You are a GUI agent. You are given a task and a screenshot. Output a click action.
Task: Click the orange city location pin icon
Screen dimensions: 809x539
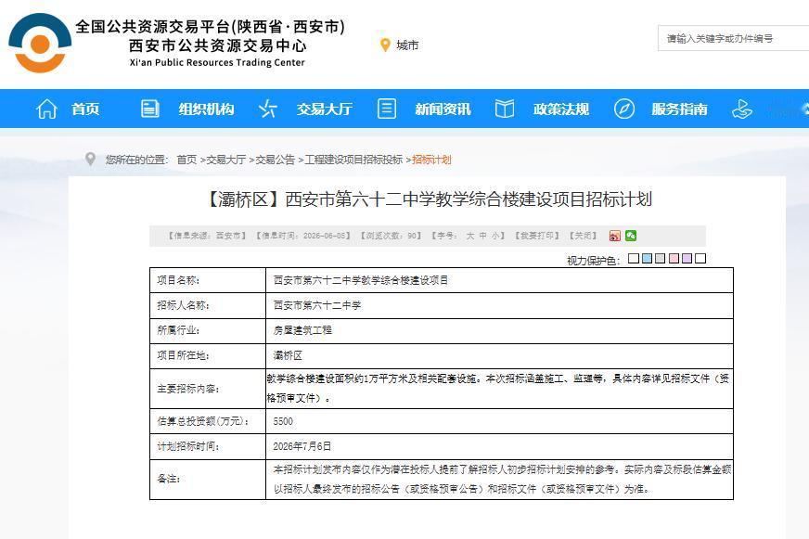pos(385,45)
